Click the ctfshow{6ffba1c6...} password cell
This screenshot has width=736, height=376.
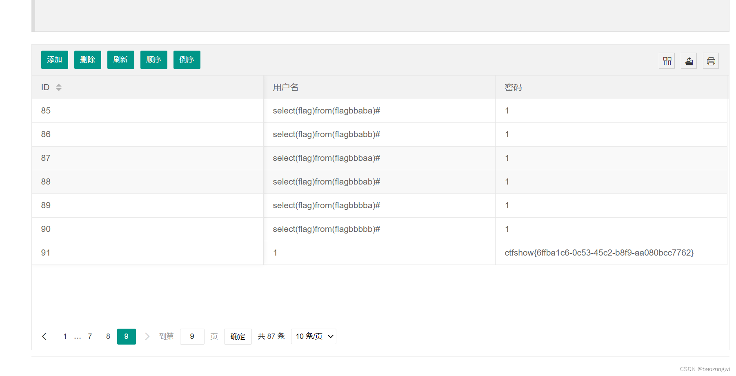[611, 253]
